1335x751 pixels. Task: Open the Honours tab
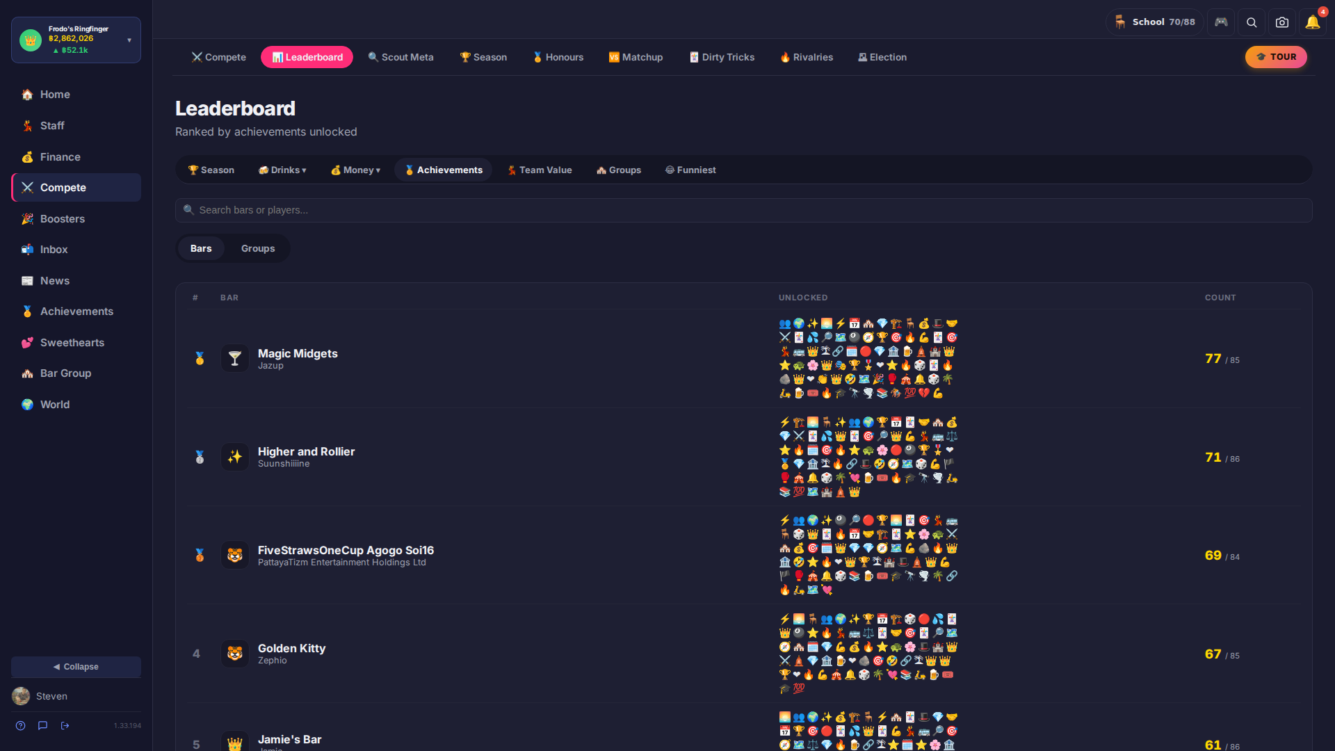(558, 57)
